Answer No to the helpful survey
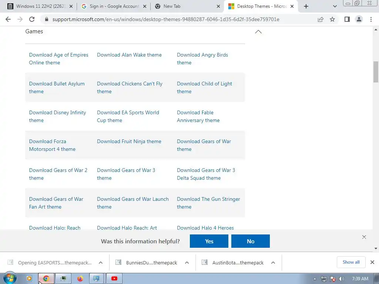The image size is (379, 284). tap(251, 241)
